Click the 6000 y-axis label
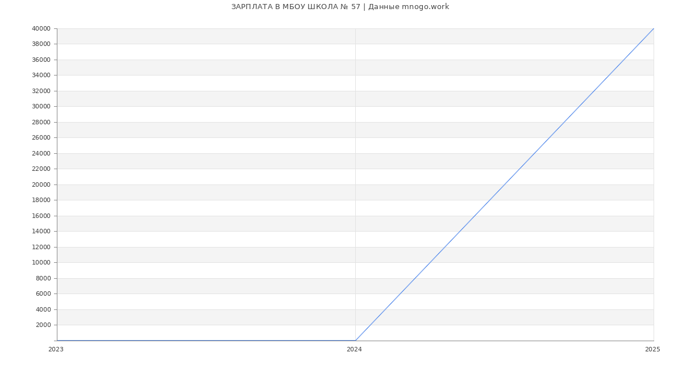 [43, 294]
